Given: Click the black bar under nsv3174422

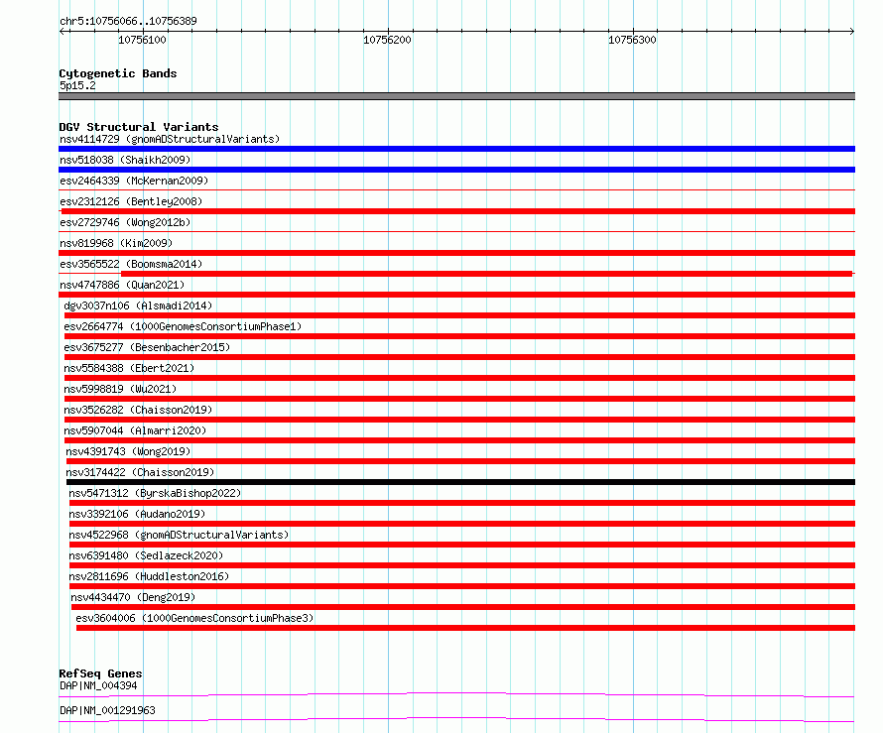Looking at the screenshot, I should [460, 482].
